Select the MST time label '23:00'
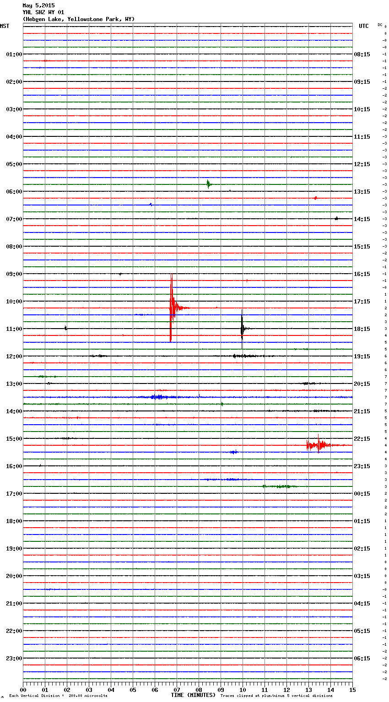Viewport: 389px width, 702px height. tap(14, 659)
